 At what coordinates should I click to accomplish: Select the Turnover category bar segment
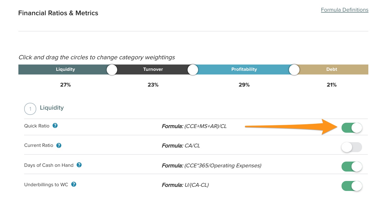(153, 70)
